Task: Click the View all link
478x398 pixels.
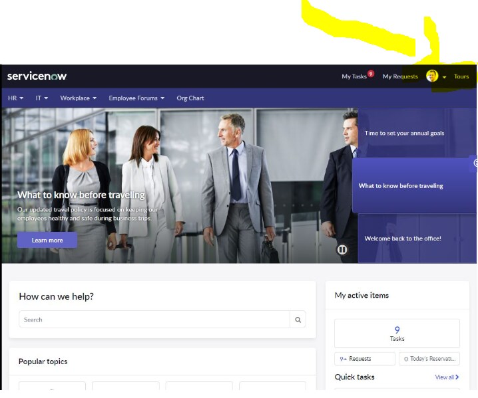Action: point(445,377)
